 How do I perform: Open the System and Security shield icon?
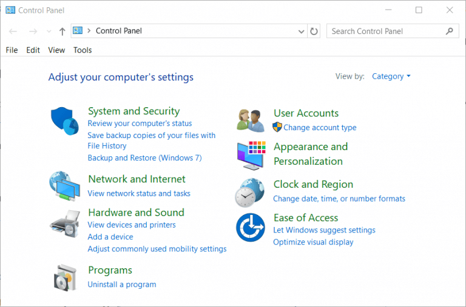(x=65, y=121)
